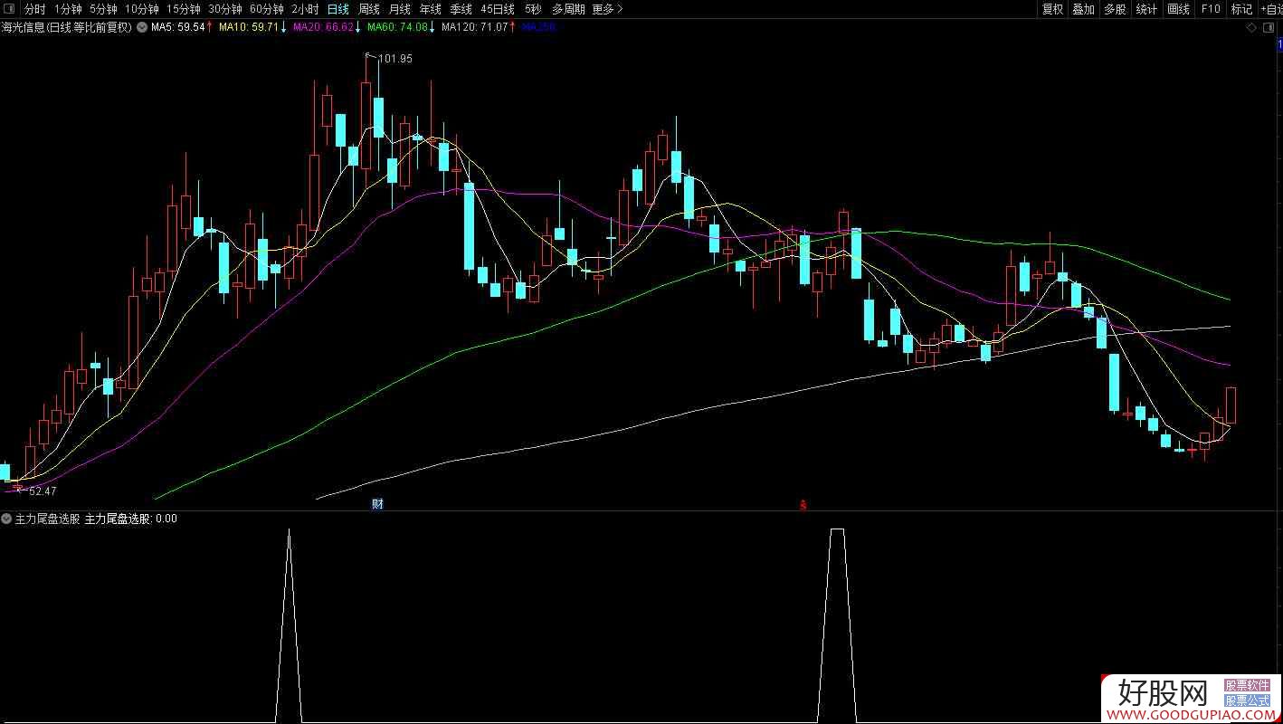The width and height of the screenshot is (1283, 724).
Task: Click the MA20: 66.62 value
Action: (x=323, y=27)
